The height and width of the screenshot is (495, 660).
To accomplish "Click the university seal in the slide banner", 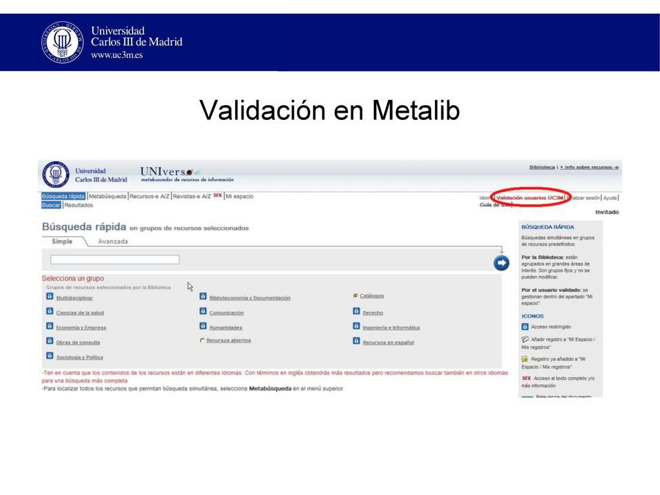I will coord(63,42).
